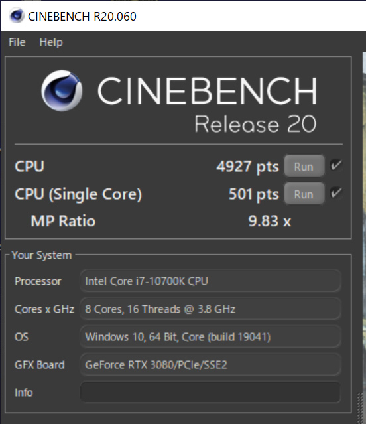Click the large Cinebench sphere logo
This screenshot has height=424, width=366.
[62, 91]
